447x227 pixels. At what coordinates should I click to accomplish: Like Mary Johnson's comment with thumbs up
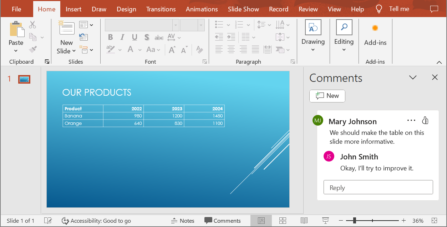[425, 121]
